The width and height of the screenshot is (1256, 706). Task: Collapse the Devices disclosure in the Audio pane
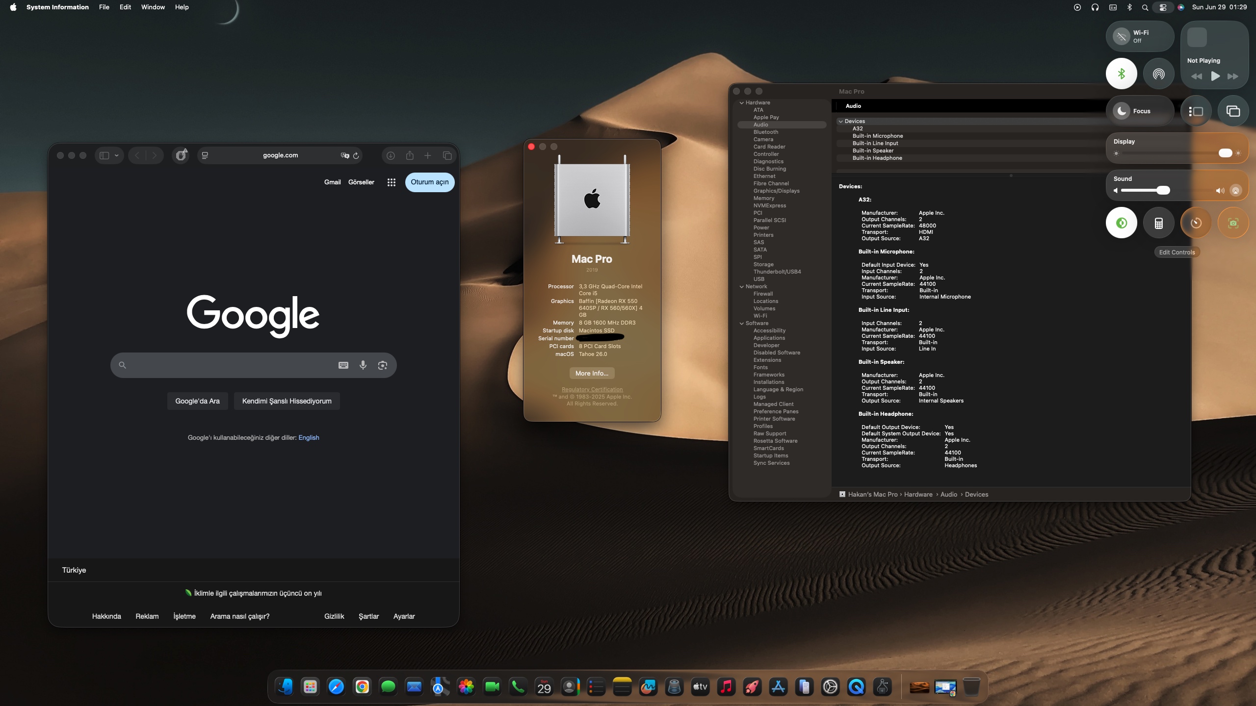coord(841,121)
